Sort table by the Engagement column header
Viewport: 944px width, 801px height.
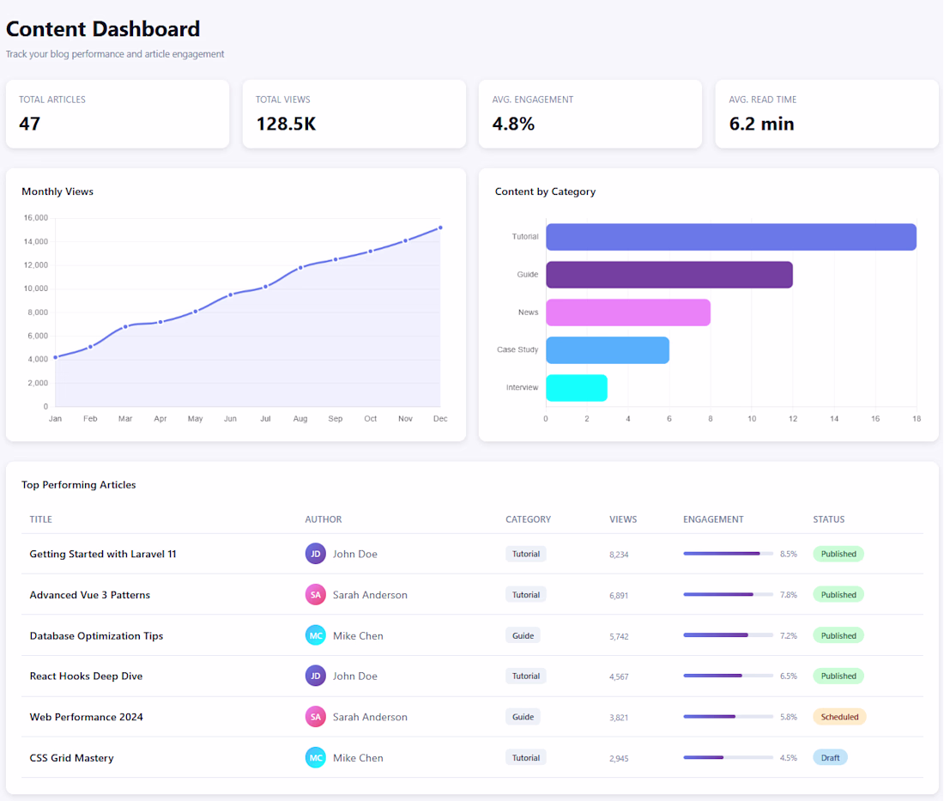point(713,519)
